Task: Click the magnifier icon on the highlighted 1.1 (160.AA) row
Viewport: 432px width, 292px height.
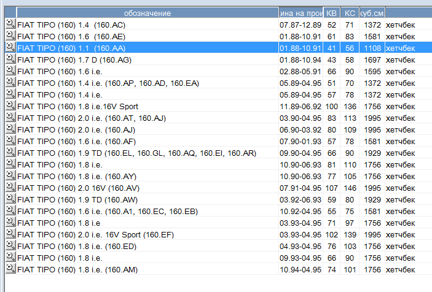Action: tap(10, 47)
